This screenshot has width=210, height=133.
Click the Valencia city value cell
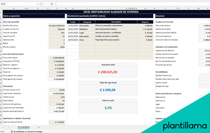point(57,29)
